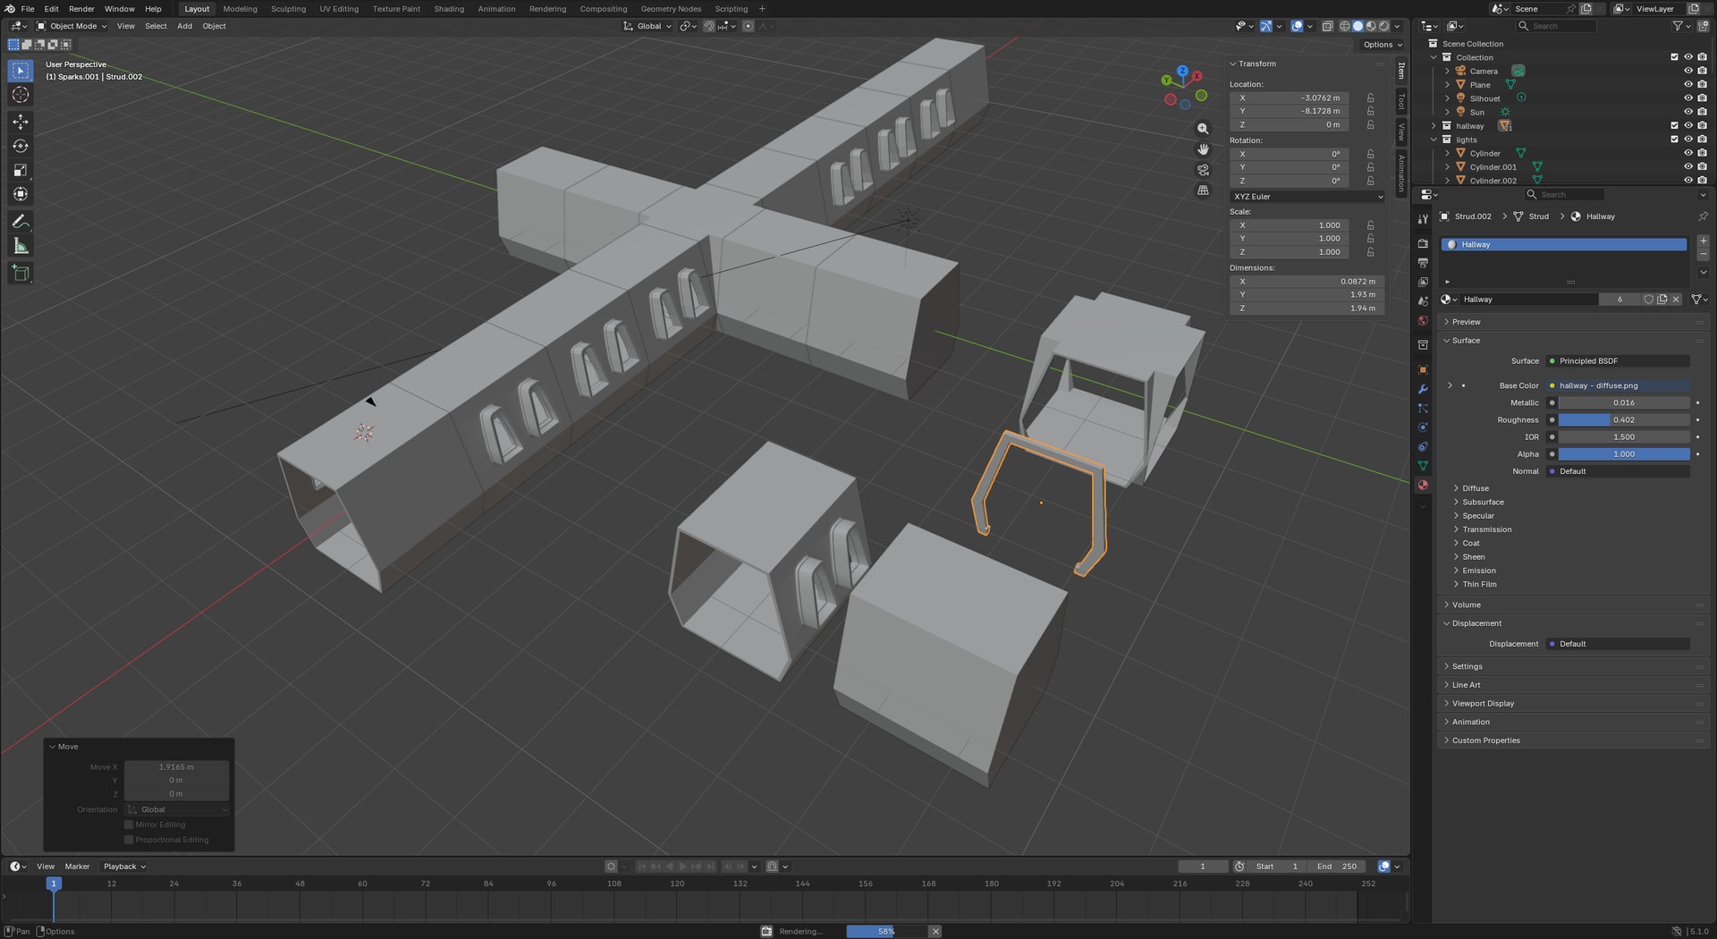1717x939 pixels.
Task: Open the Render menu
Action: coord(81,9)
